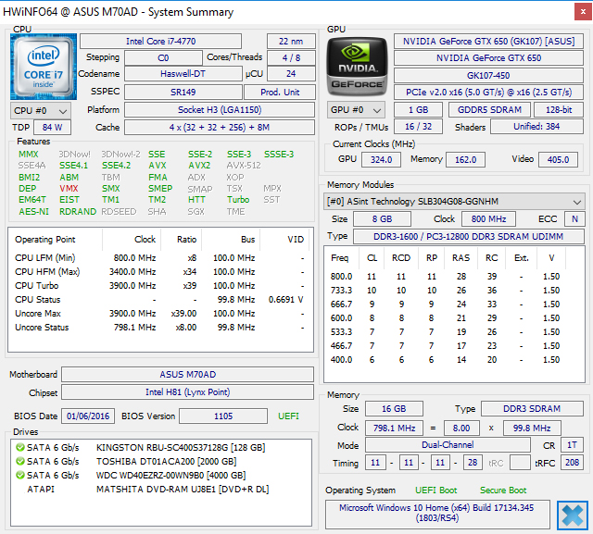Click the VMX feature flag in red
The width and height of the screenshot is (593, 534).
coord(69,189)
